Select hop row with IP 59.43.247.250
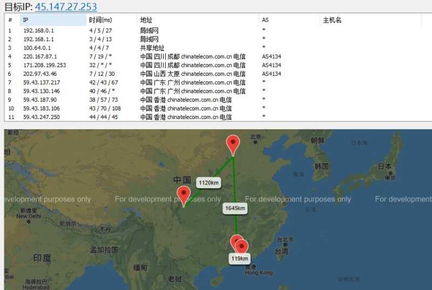Image resolution: width=432 pixels, height=290 pixels. coord(218,117)
